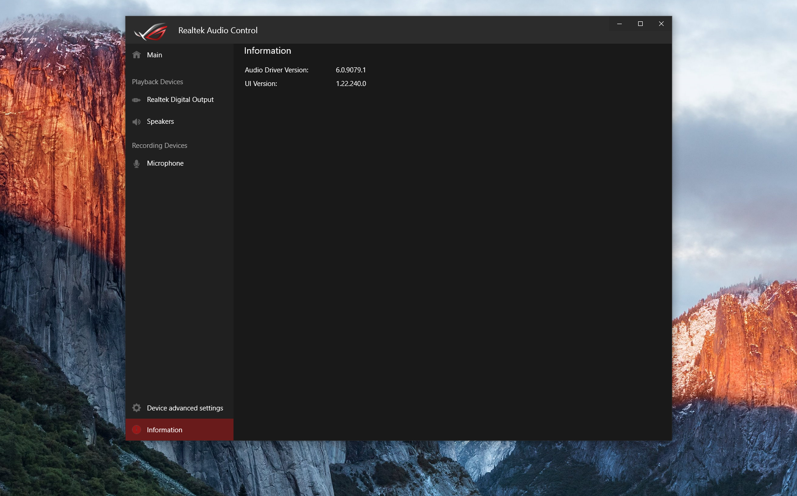Click the Realtek Audio Control title
The width and height of the screenshot is (797, 496).
tap(218, 30)
